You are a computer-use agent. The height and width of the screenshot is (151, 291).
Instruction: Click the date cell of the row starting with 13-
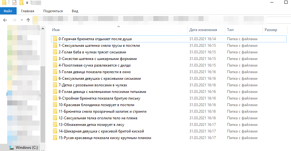click(x=203, y=125)
